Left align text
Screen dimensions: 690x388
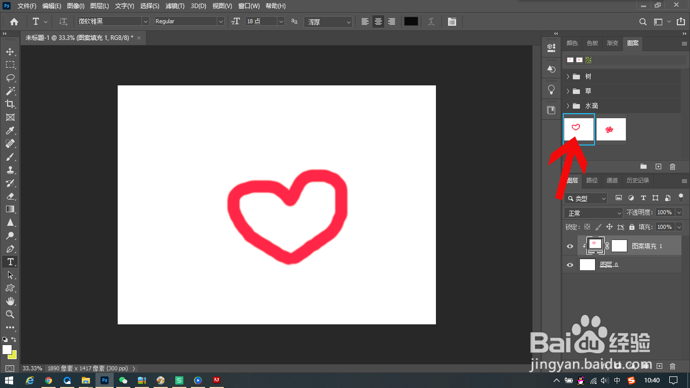click(365, 22)
